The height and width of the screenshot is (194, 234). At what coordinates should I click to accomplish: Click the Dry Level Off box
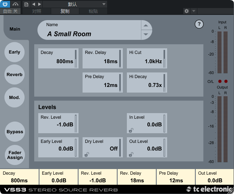coord(103,147)
